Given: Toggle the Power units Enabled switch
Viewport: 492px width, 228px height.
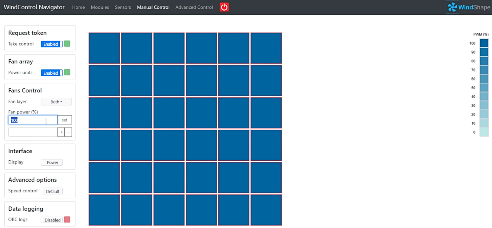Looking at the screenshot, I should pyautogui.click(x=51, y=73).
